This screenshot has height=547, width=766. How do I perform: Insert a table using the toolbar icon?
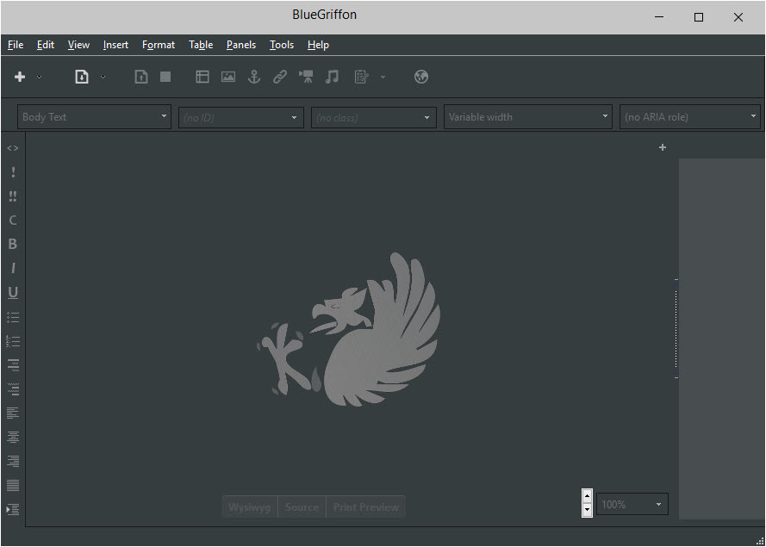point(202,77)
